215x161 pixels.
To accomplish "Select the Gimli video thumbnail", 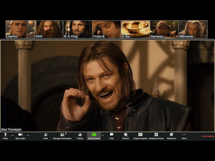I will click(49, 29).
